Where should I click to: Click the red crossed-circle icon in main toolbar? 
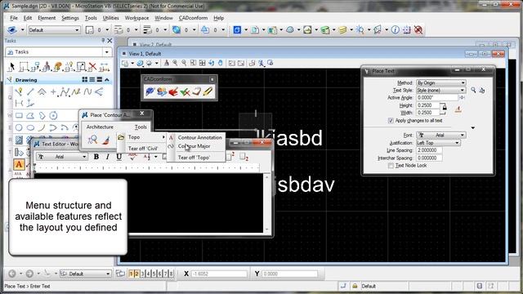click(418, 29)
